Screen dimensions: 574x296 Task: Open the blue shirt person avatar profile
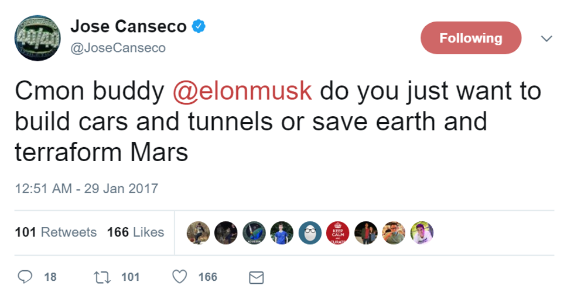tap(282, 232)
